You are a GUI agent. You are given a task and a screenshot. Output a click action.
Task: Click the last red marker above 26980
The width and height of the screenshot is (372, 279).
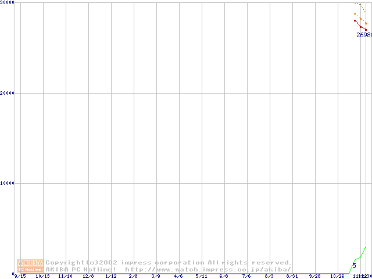point(366,30)
